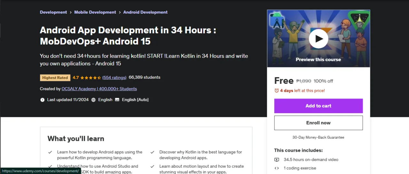This screenshot has height=174, width=409.
Task: Click the '34.5 hours on-demand video' text
Action: coord(311,160)
